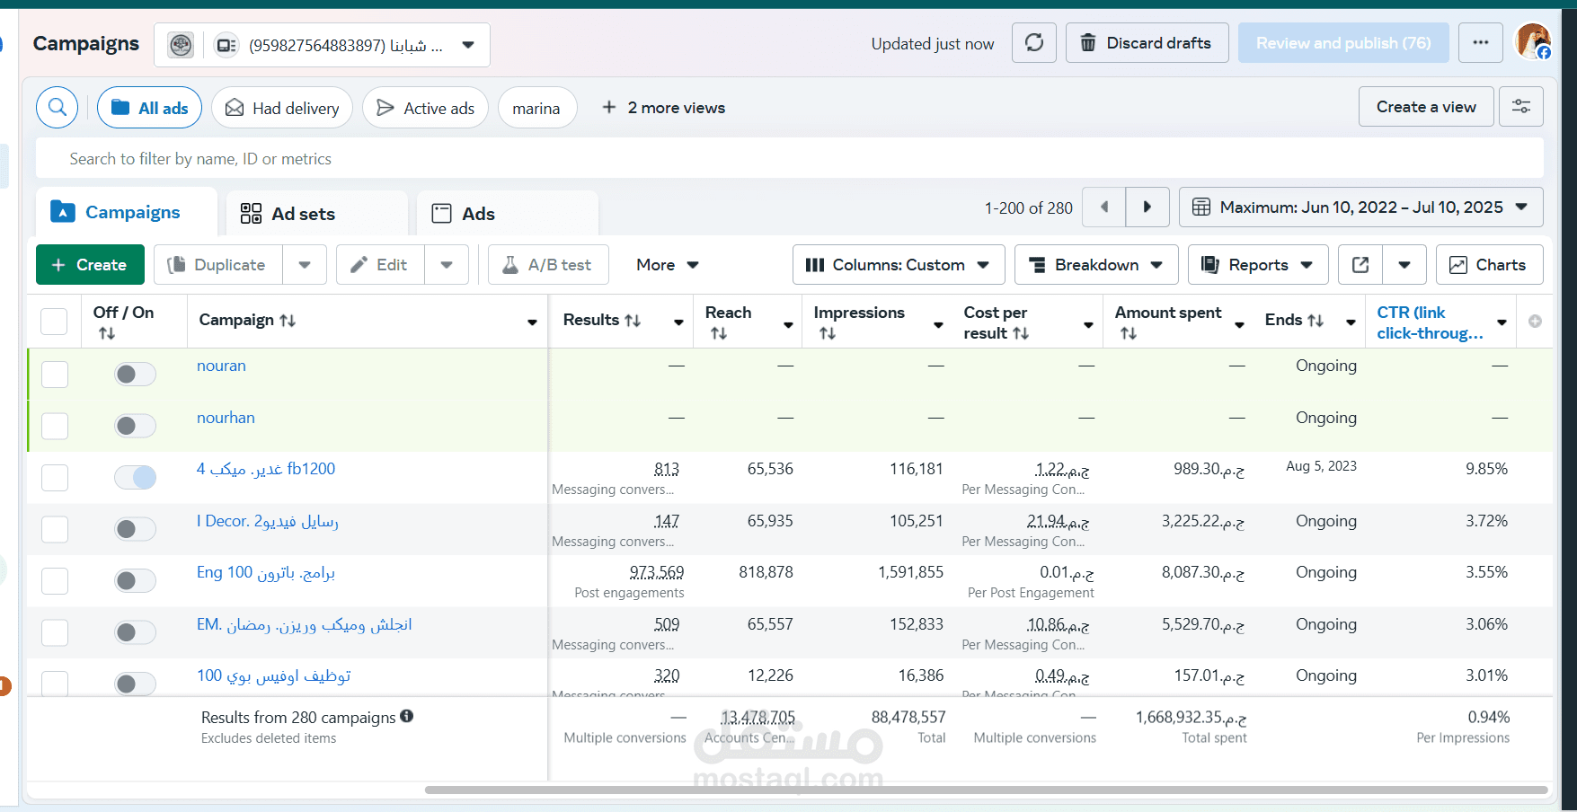
Task: Open the Reports dropdown
Action: click(1258, 265)
